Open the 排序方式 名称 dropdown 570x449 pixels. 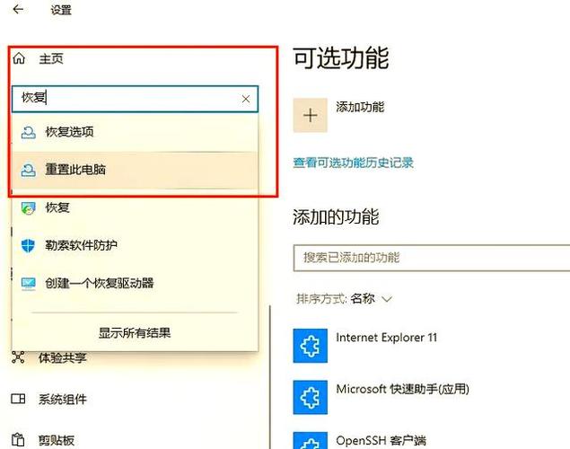coord(344,299)
